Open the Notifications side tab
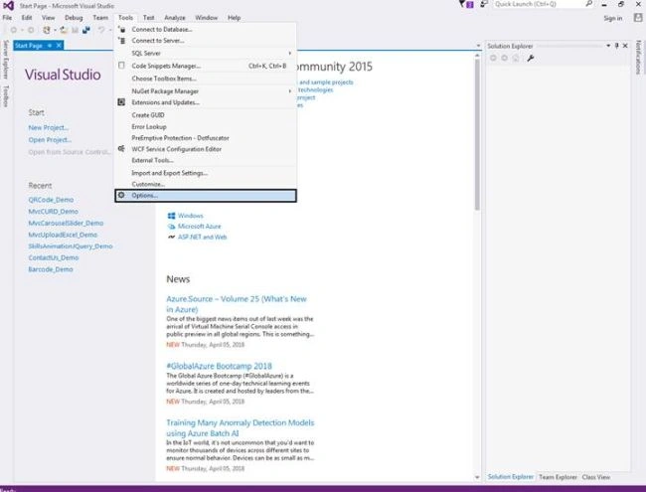The width and height of the screenshot is (646, 492). point(639,58)
